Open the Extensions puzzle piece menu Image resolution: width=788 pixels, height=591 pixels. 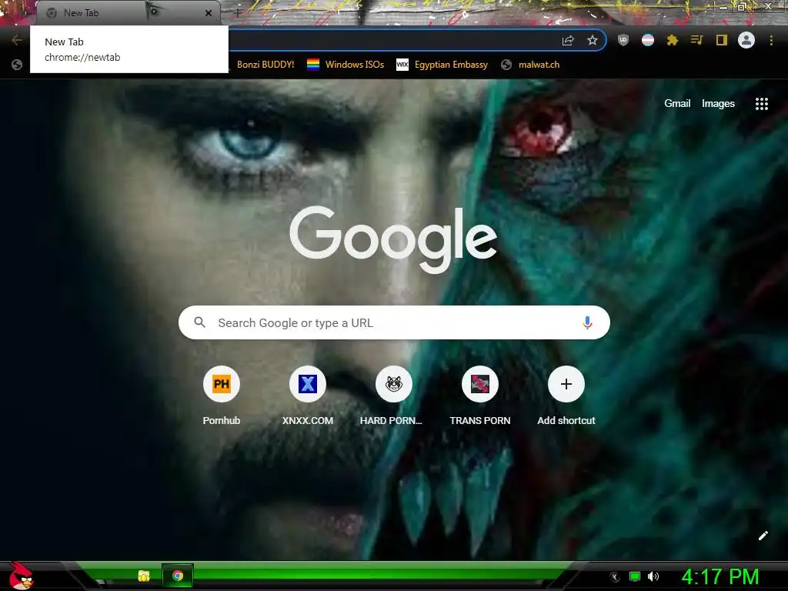click(673, 40)
